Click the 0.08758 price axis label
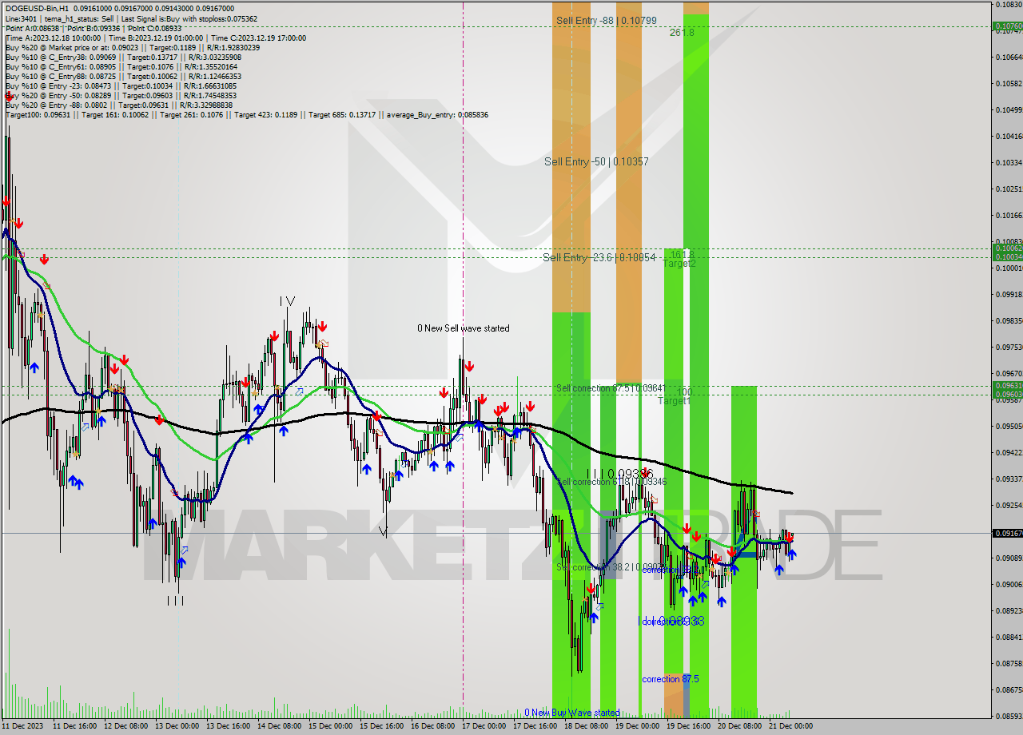 click(x=1009, y=663)
